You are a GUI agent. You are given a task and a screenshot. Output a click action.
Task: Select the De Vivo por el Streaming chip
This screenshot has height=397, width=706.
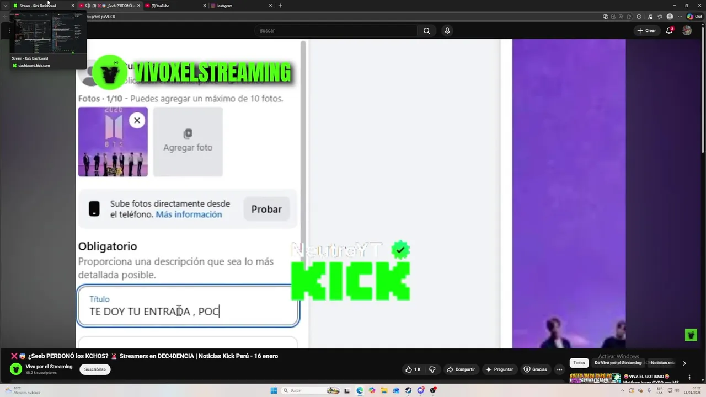618,363
